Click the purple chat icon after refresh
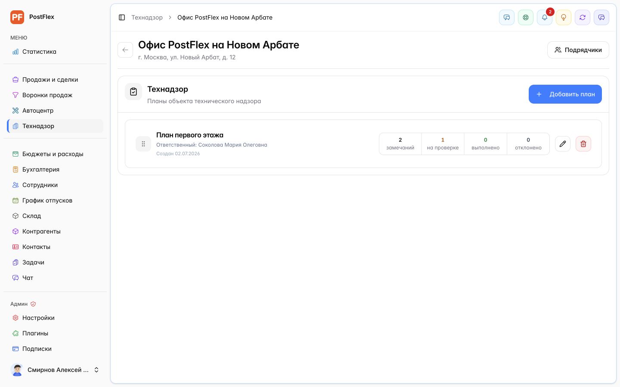The image size is (620, 387). pos(601,18)
